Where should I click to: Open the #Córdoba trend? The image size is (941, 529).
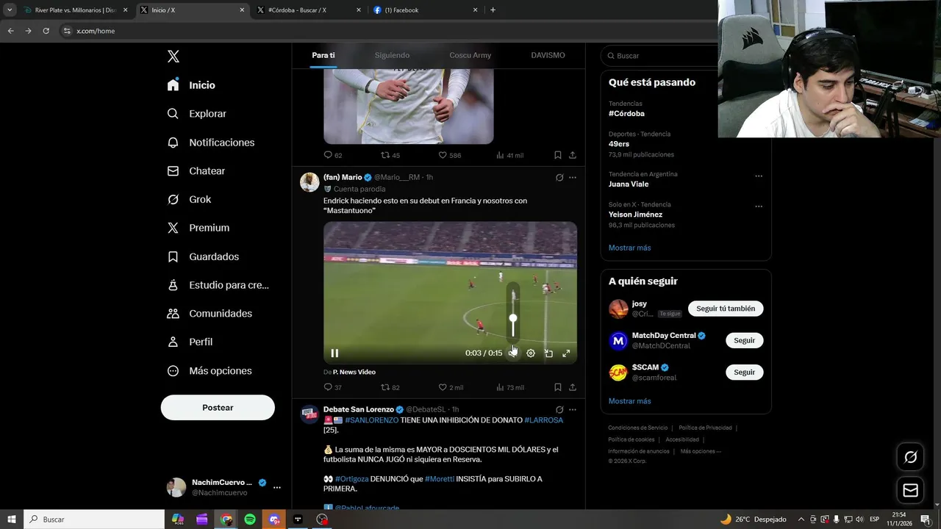click(626, 114)
